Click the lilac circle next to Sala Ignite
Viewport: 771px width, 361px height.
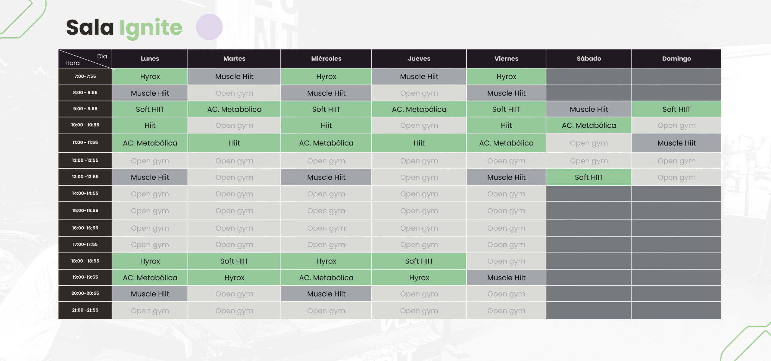[209, 27]
